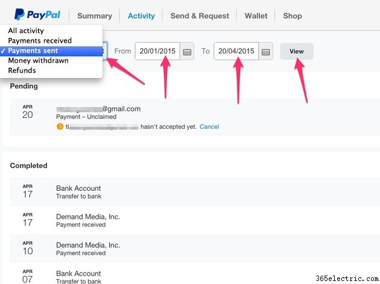Click the View button
380x284 pixels.
click(297, 51)
